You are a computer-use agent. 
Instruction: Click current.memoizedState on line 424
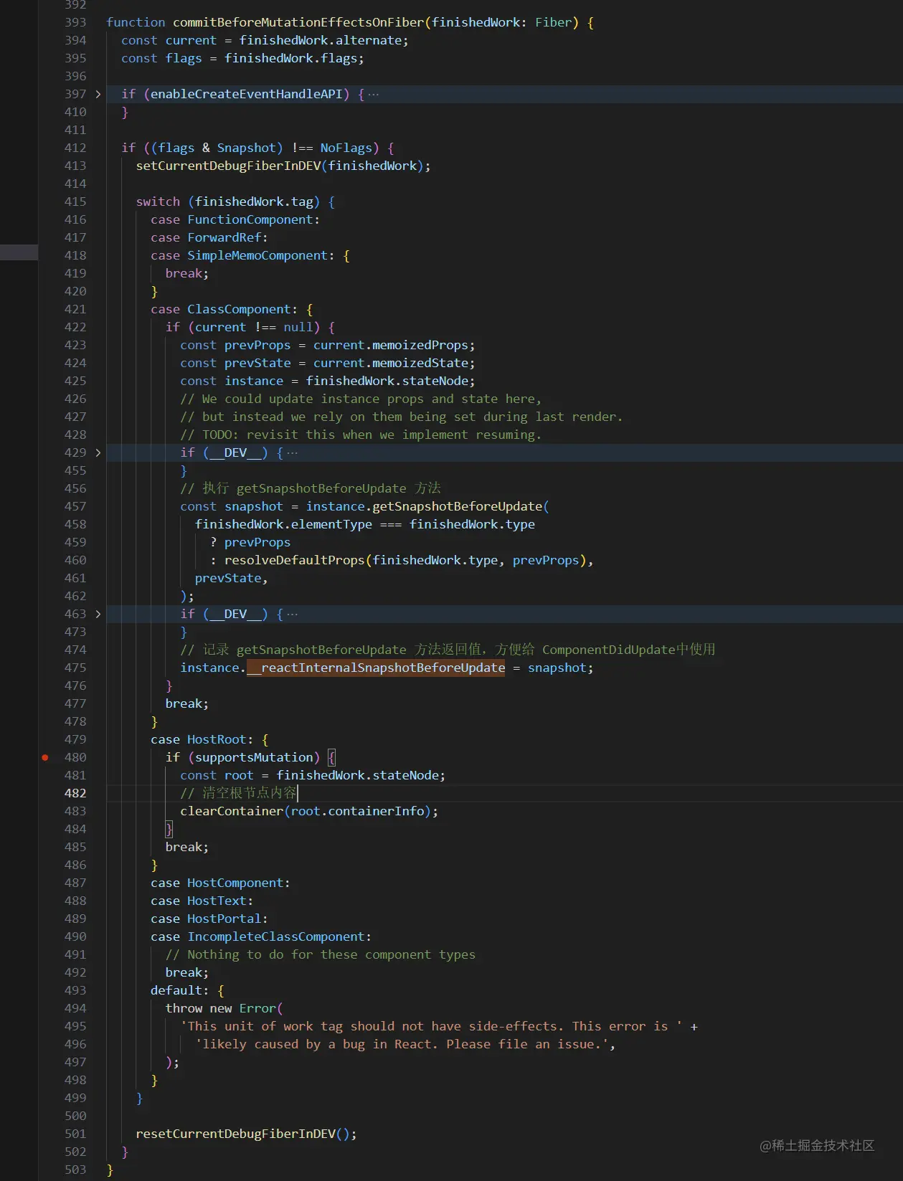tap(391, 363)
